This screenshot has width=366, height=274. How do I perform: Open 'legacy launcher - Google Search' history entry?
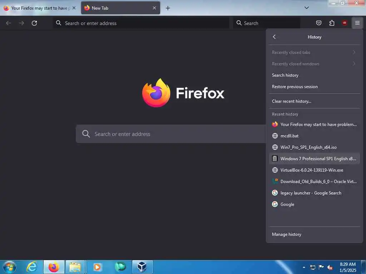[x=314, y=193]
